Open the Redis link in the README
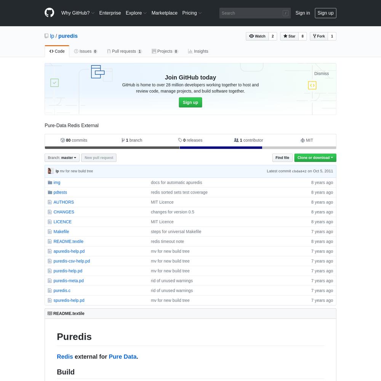Viewport: 381px width, 381px height. (65, 357)
